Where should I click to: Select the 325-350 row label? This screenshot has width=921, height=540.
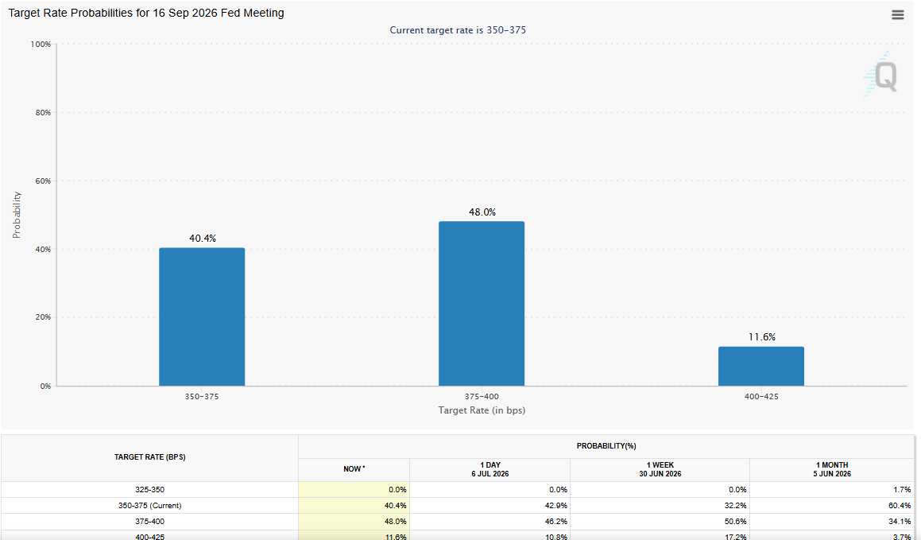pyautogui.click(x=149, y=489)
